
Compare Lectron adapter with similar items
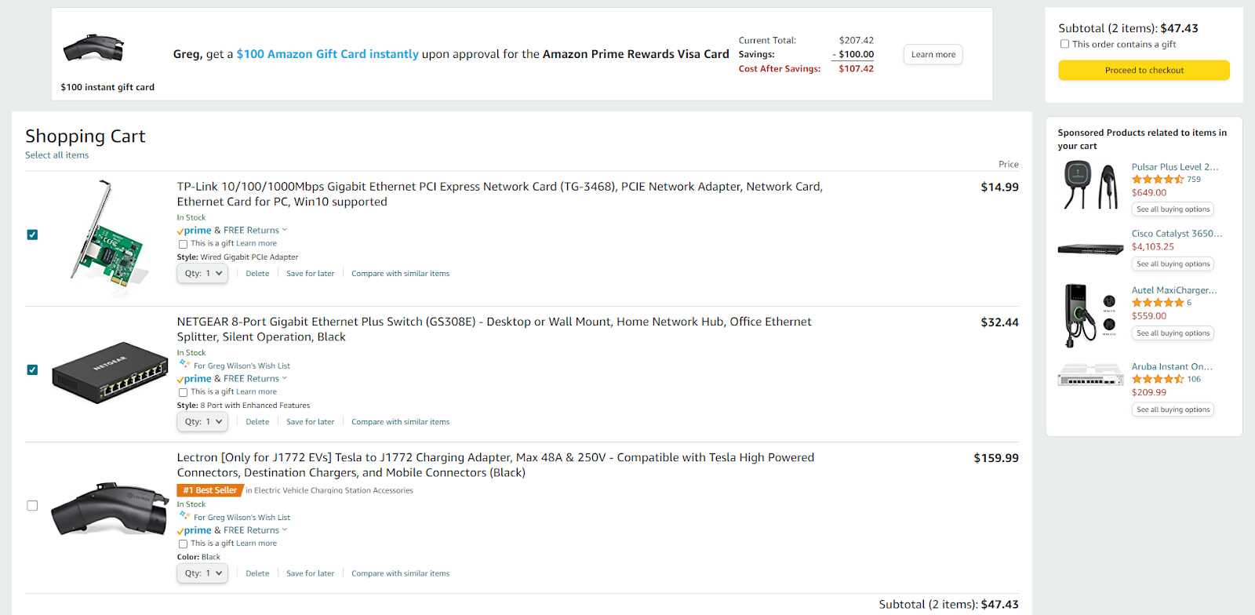coord(400,573)
